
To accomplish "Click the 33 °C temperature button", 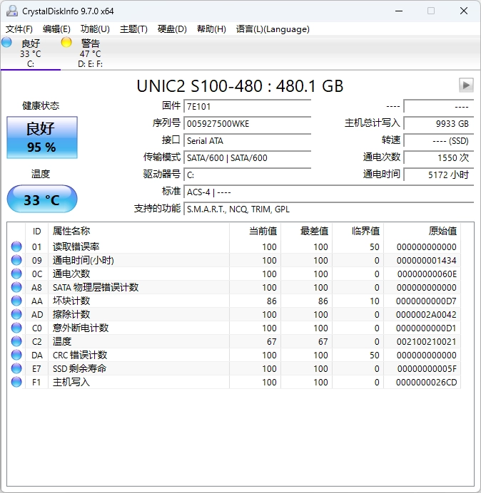I will pyautogui.click(x=42, y=199).
